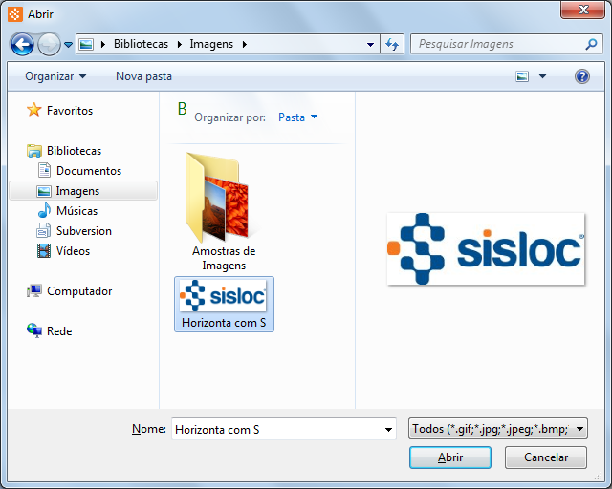Open help with the question mark icon
Viewport: 612px width, 489px height.
click(582, 76)
